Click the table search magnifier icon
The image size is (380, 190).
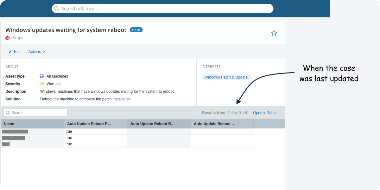[x=8, y=113]
